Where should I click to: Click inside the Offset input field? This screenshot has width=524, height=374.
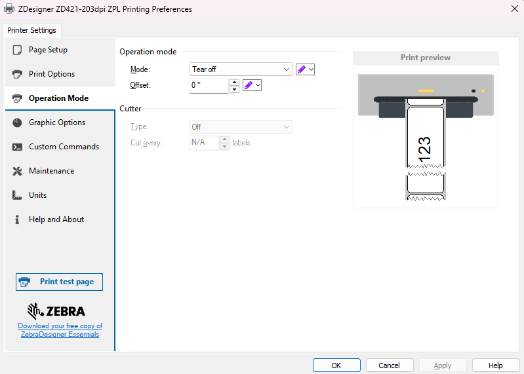tap(209, 85)
